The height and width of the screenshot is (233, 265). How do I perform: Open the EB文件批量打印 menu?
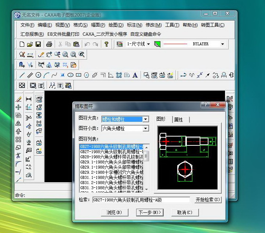(63, 34)
